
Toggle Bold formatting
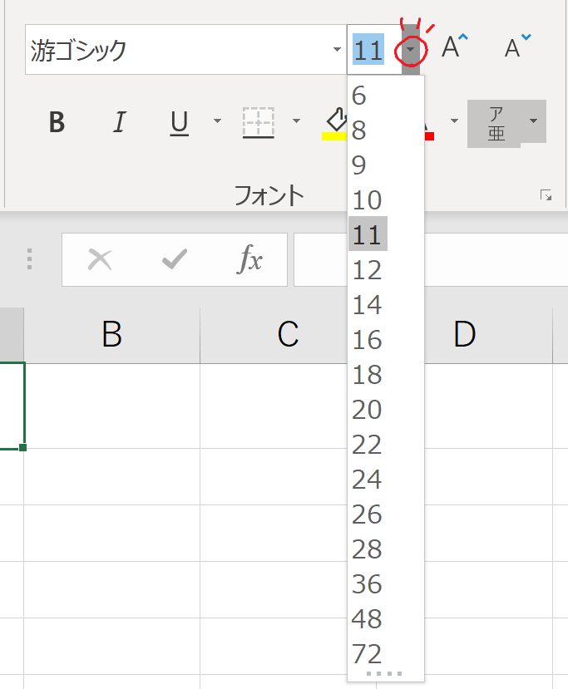pos(57,121)
